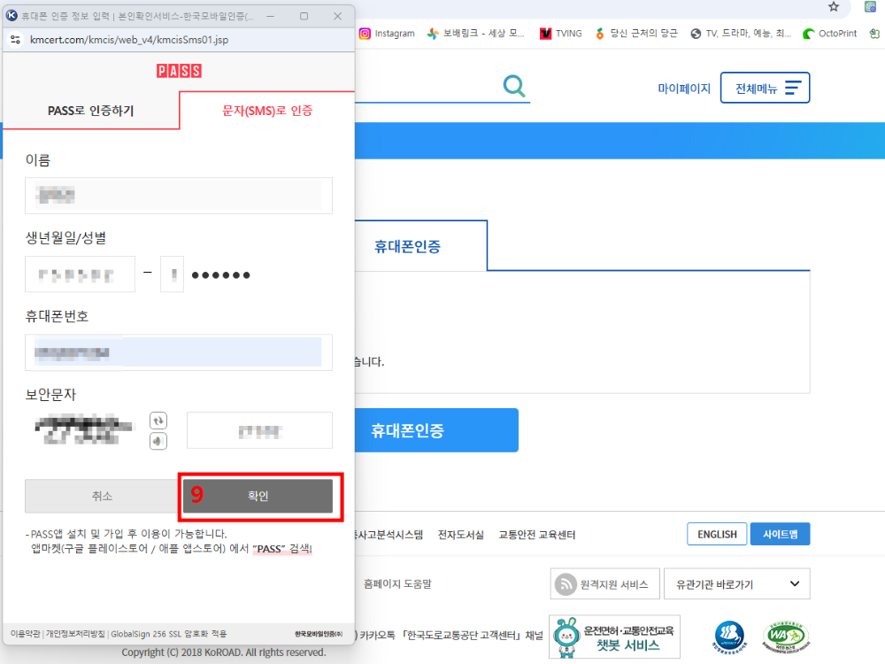Switch the site language with ENGLISH button

pos(717,534)
